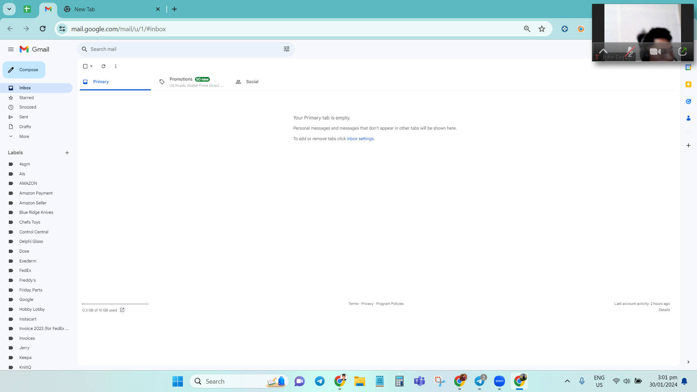The image size is (697, 392).
Task: Switch to the Primary tab
Action: (x=115, y=82)
